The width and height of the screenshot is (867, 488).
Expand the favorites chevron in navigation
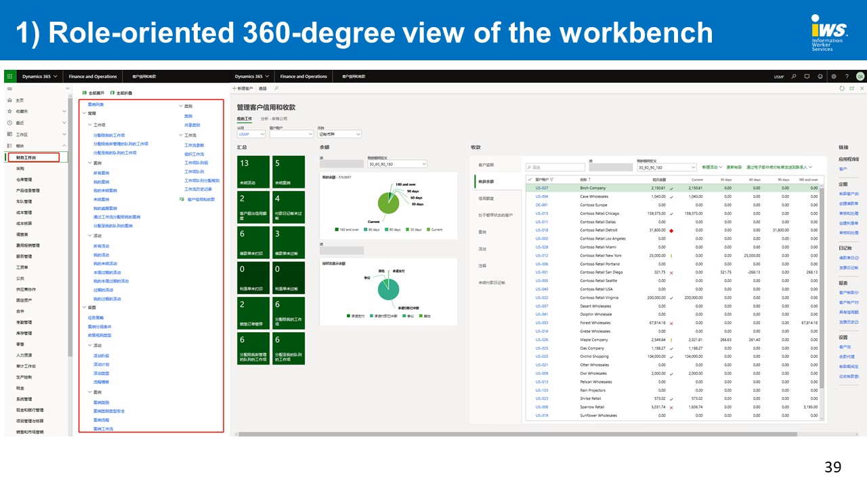tap(64, 111)
